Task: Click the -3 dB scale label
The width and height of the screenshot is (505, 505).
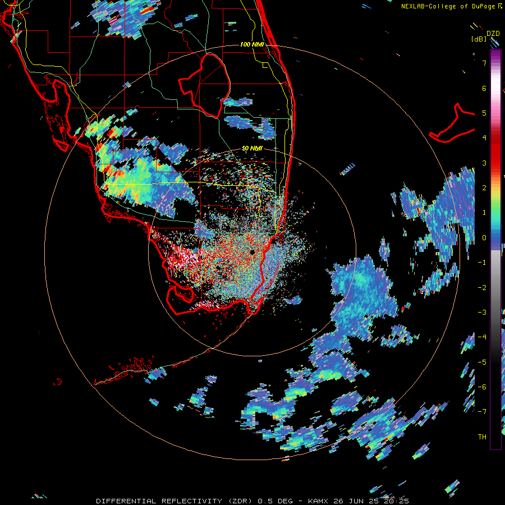Action: pos(482,313)
